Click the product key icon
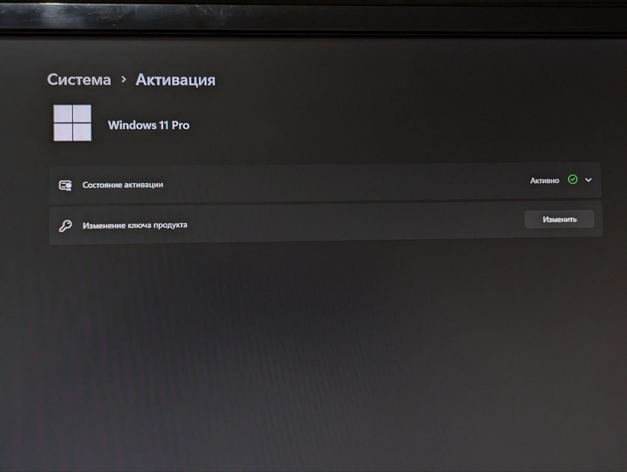The height and width of the screenshot is (472, 627). tap(65, 226)
